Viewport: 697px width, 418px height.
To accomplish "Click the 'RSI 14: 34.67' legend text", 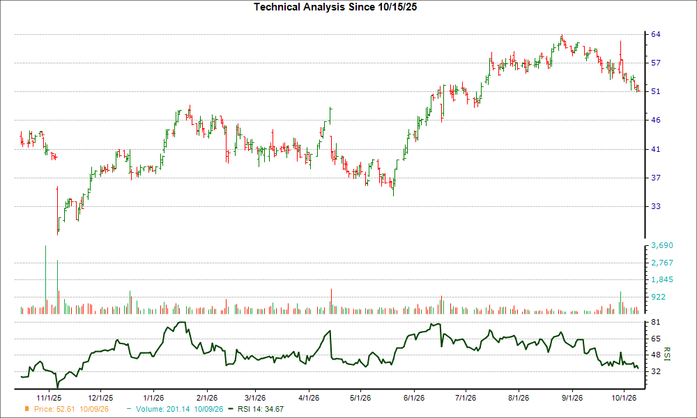I will click(x=261, y=409).
